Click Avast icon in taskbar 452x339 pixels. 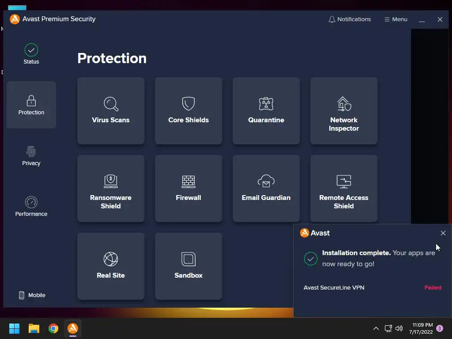[73, 328]
